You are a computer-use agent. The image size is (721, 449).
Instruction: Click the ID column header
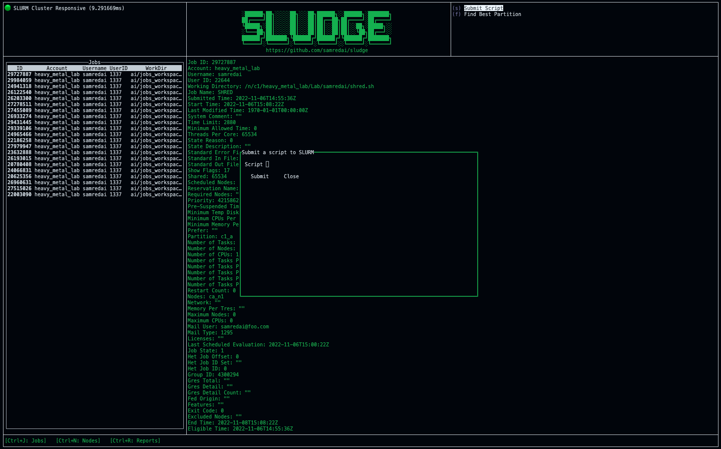pyautogui.click(x=20, y=68)
